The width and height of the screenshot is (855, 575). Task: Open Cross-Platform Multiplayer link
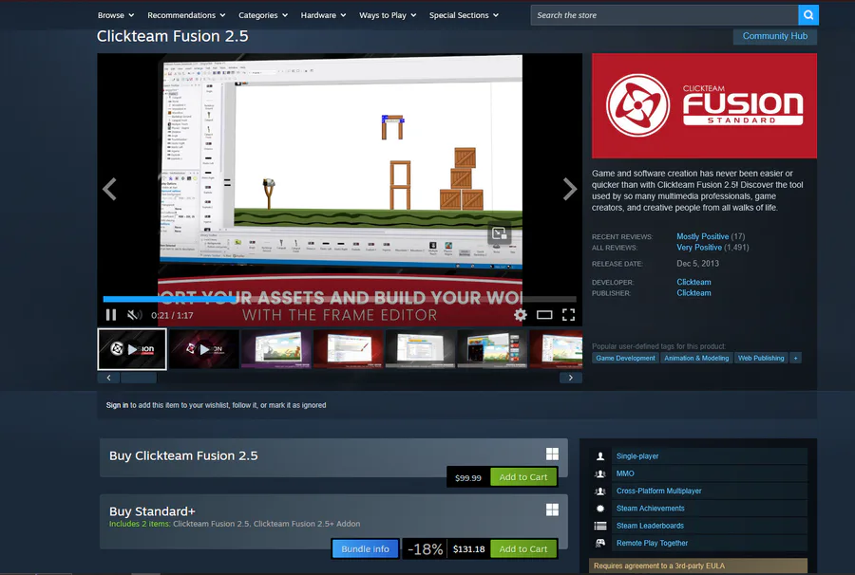[658, 492]
